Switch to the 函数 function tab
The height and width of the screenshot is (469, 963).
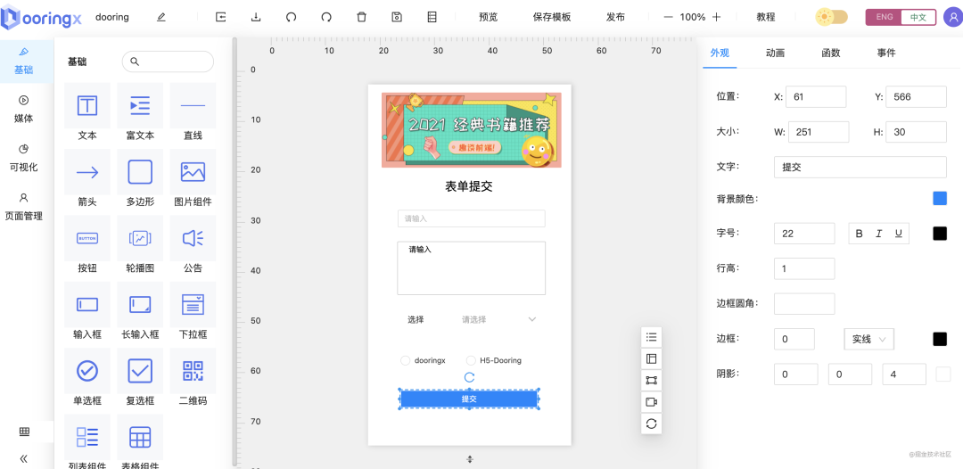(830, 53)
